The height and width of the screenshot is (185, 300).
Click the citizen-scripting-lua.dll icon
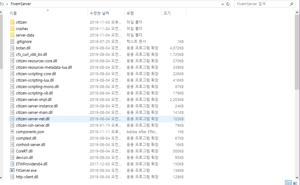click(12, 80)
